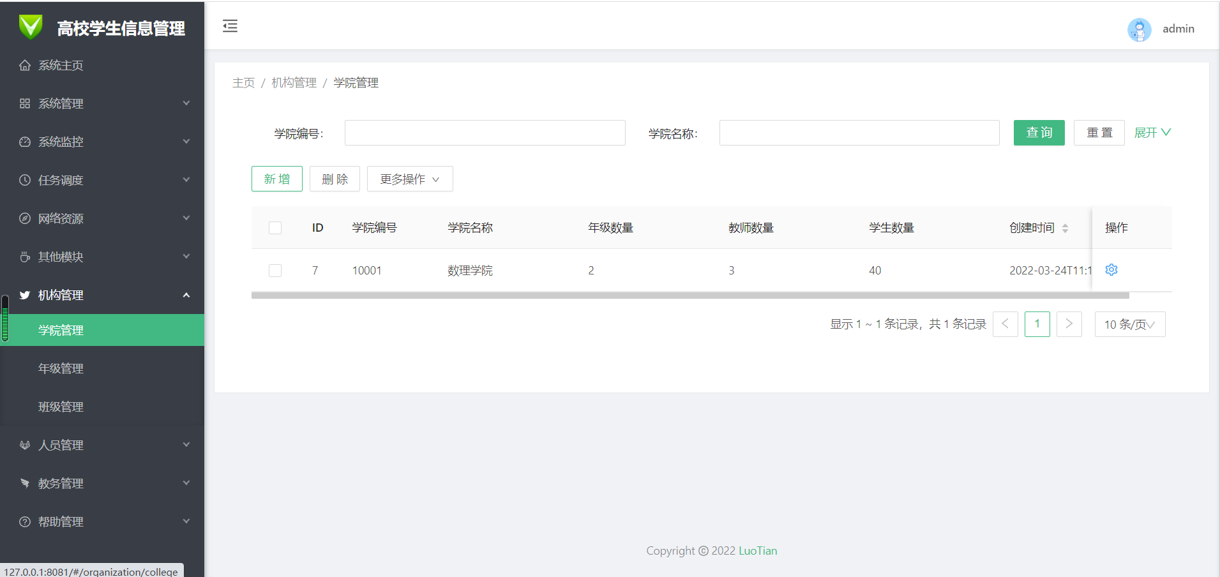The height and width of the screenshot is (577, 1220).
Task: Open the 更多操作 dropdown
Action: (x=410, y=179)
